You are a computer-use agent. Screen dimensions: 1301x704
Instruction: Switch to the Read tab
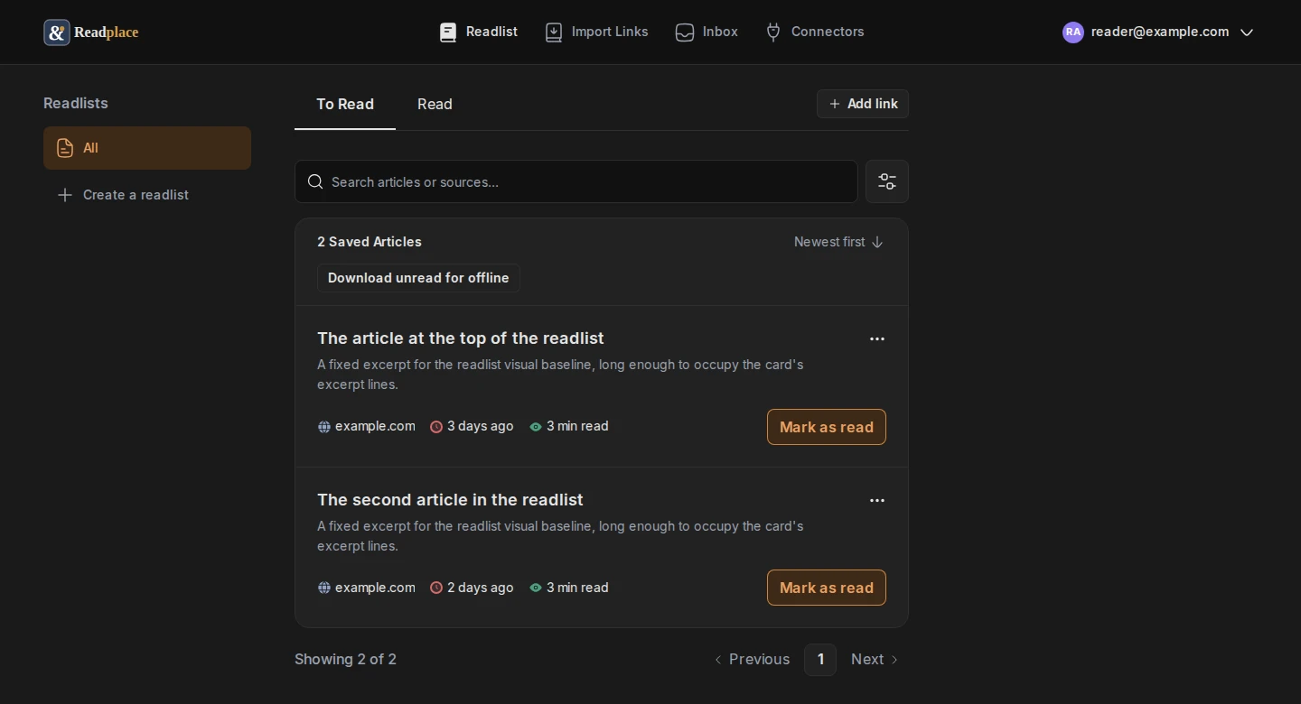[435, 104]
